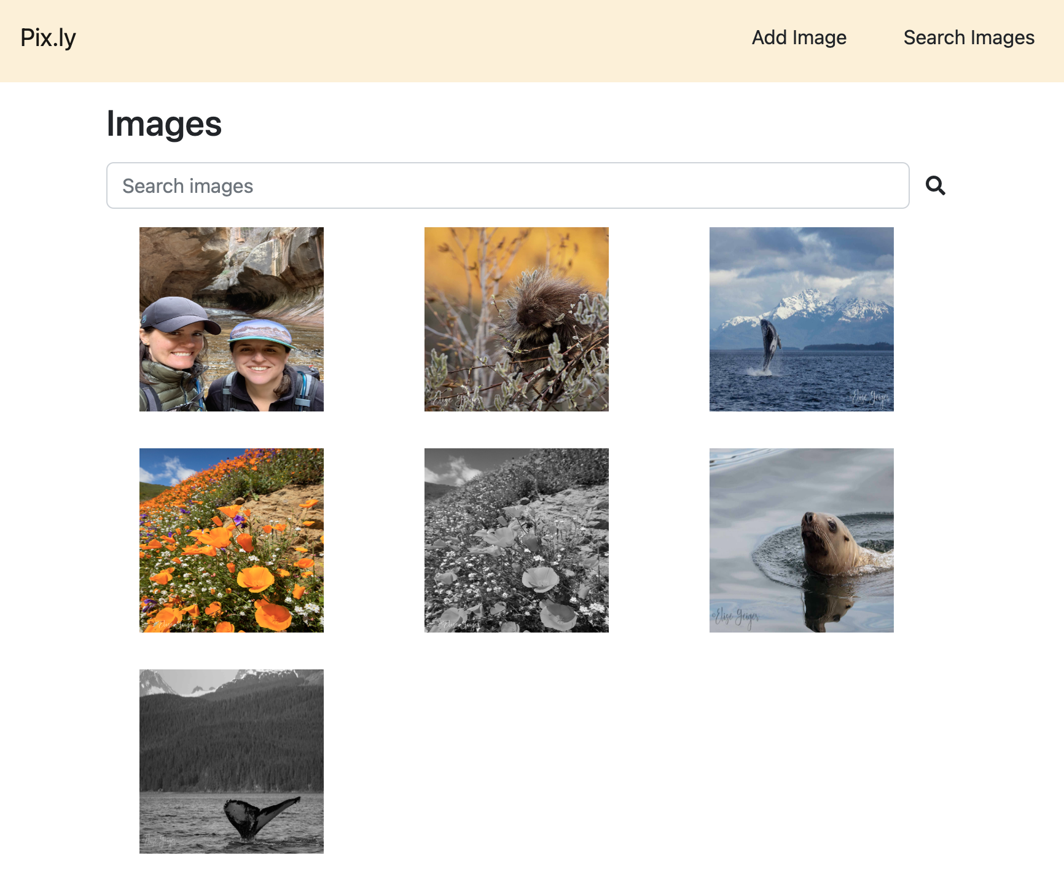Click Search Images in the top navigation
This screenshot has width=1064, height=896.
pyautogui.click(x=968, y=37)
